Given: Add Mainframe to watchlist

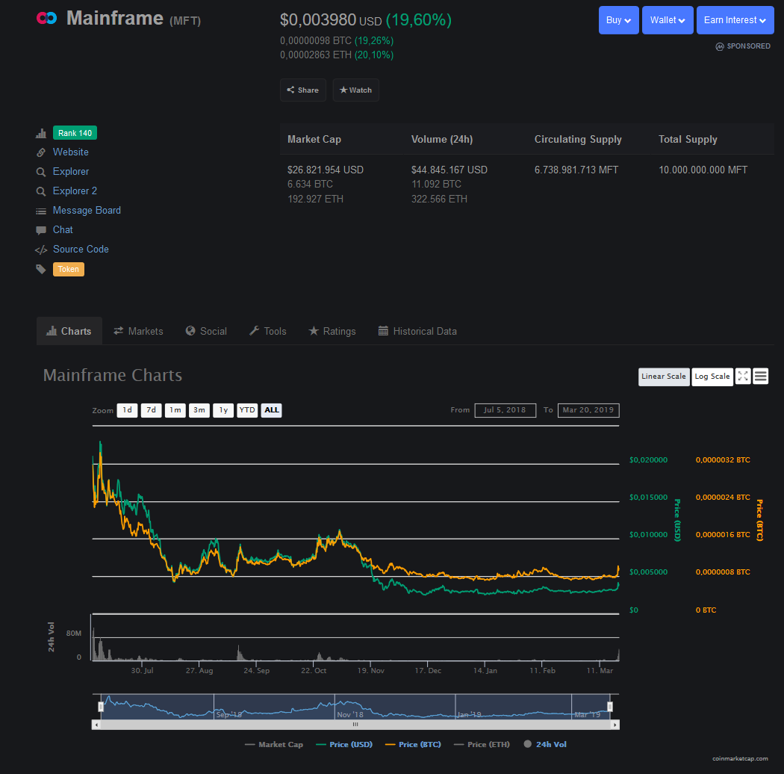Looking at the screenshot, I should (355, 90).
